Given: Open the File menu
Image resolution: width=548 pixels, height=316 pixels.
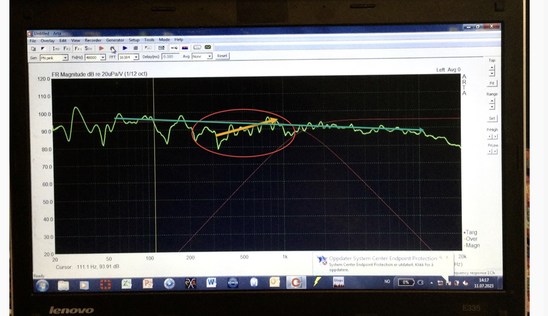Looking at the screenshot, I should [33, 40].
